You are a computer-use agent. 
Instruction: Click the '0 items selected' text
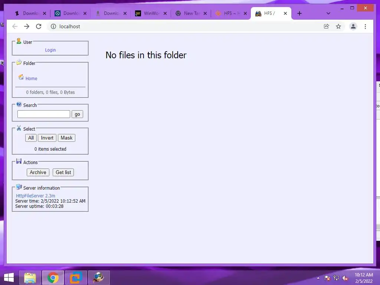(x=50, y=149)
